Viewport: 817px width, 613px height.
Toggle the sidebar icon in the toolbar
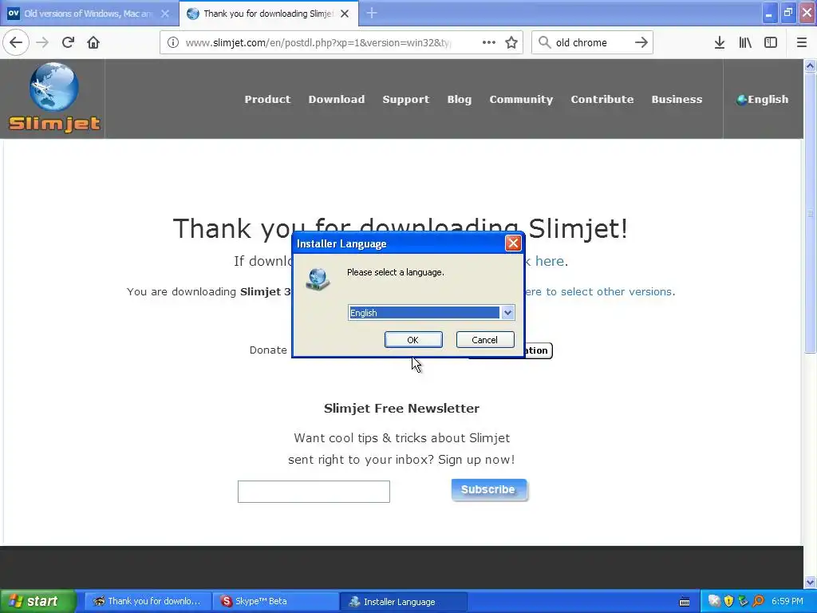coord(771,42)
